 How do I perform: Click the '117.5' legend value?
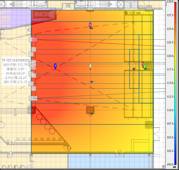pyautogui.click(x=170, y=69)
